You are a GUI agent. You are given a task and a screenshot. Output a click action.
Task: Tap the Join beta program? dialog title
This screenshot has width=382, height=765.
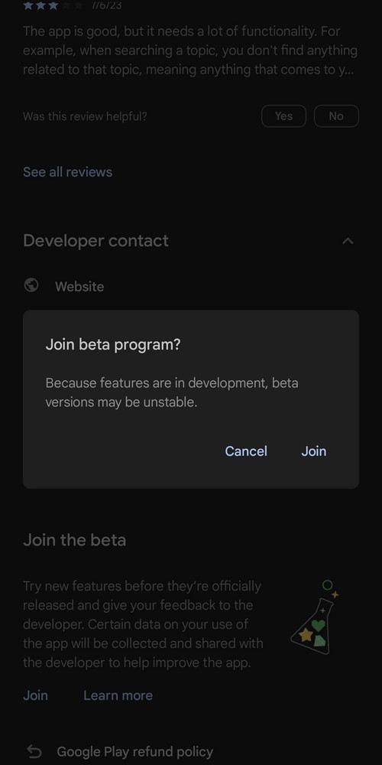pyautogui.click(x=113, y=344)
